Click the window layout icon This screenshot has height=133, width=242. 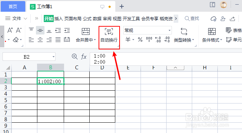212,5
